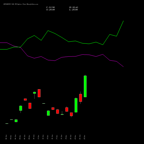Viewport: 144px width, 144px height.
Task: Click the 02 Jun date label on axis
Action: [6, 137]
